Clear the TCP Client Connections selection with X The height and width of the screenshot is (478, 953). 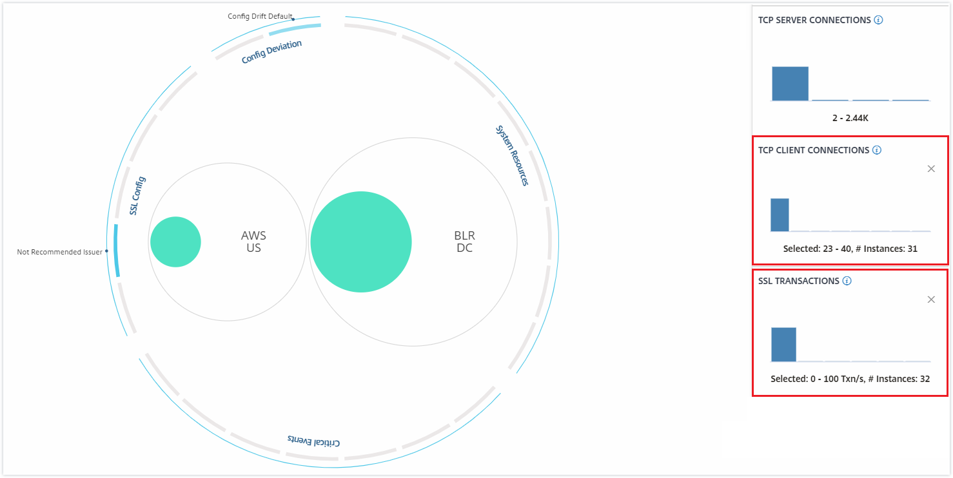[x=931, y=169]
